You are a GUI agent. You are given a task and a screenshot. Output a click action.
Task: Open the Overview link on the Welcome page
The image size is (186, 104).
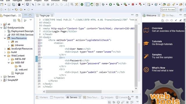click(157, 28)
